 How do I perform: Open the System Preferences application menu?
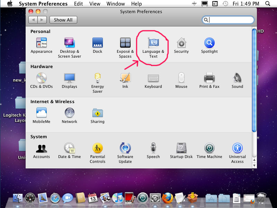pos(43,4)
